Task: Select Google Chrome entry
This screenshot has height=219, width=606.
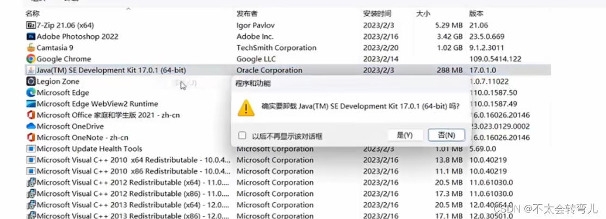Action: pyautogui.click(x=64, y=59)
